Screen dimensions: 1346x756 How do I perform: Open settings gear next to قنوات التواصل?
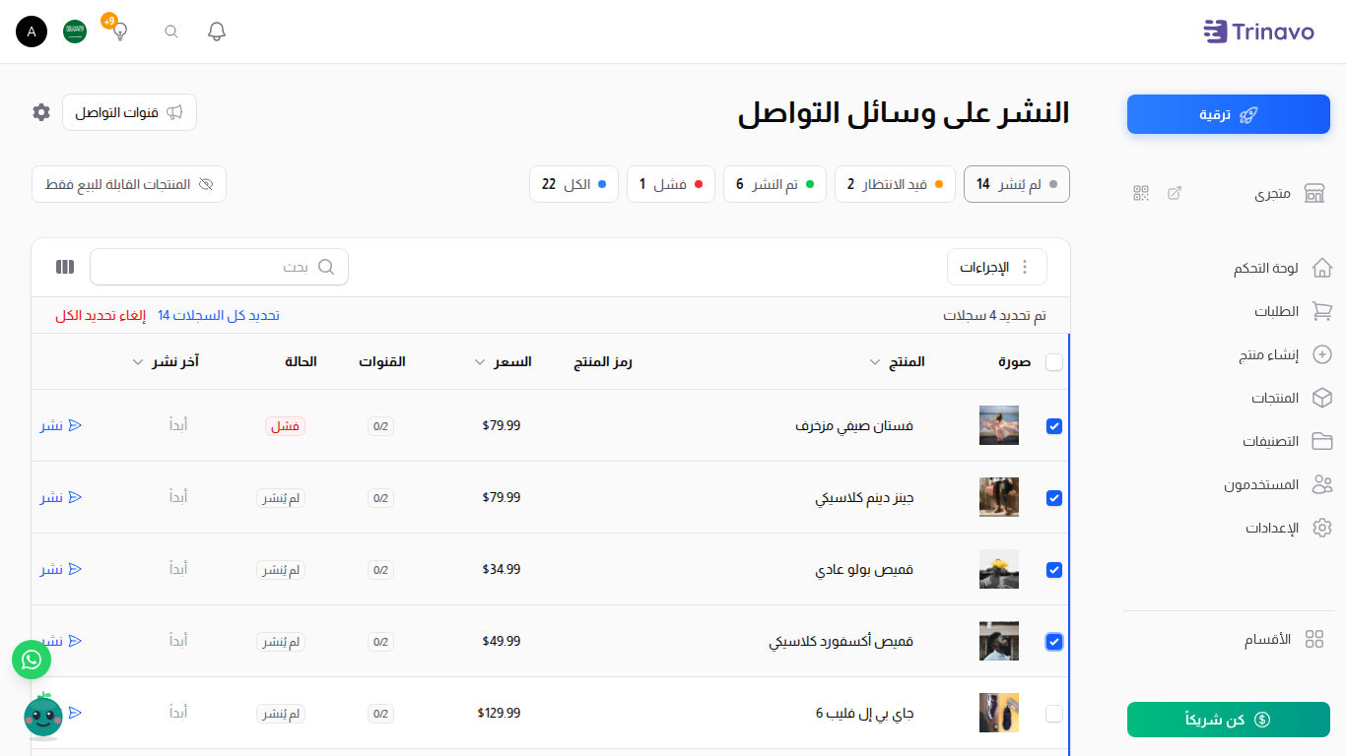(41, 112)
